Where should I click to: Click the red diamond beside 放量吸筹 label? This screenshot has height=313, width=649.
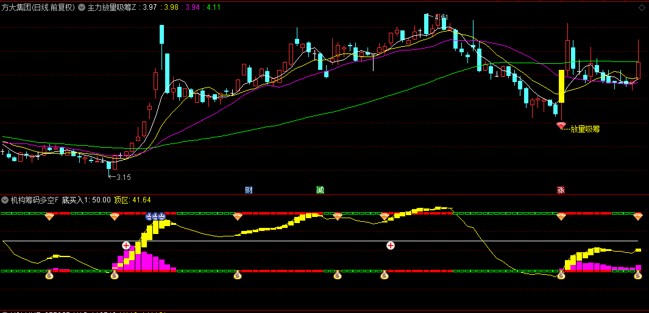[x=561, y=126]
